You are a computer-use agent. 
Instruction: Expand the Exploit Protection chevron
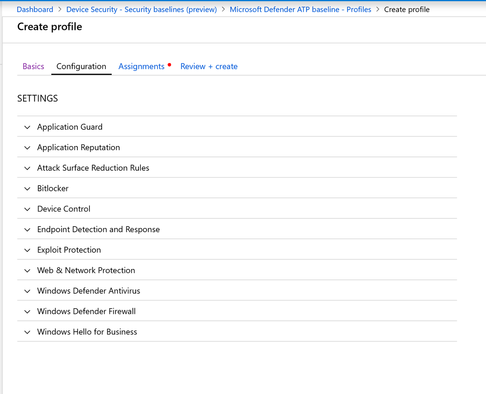click(27, 250)
